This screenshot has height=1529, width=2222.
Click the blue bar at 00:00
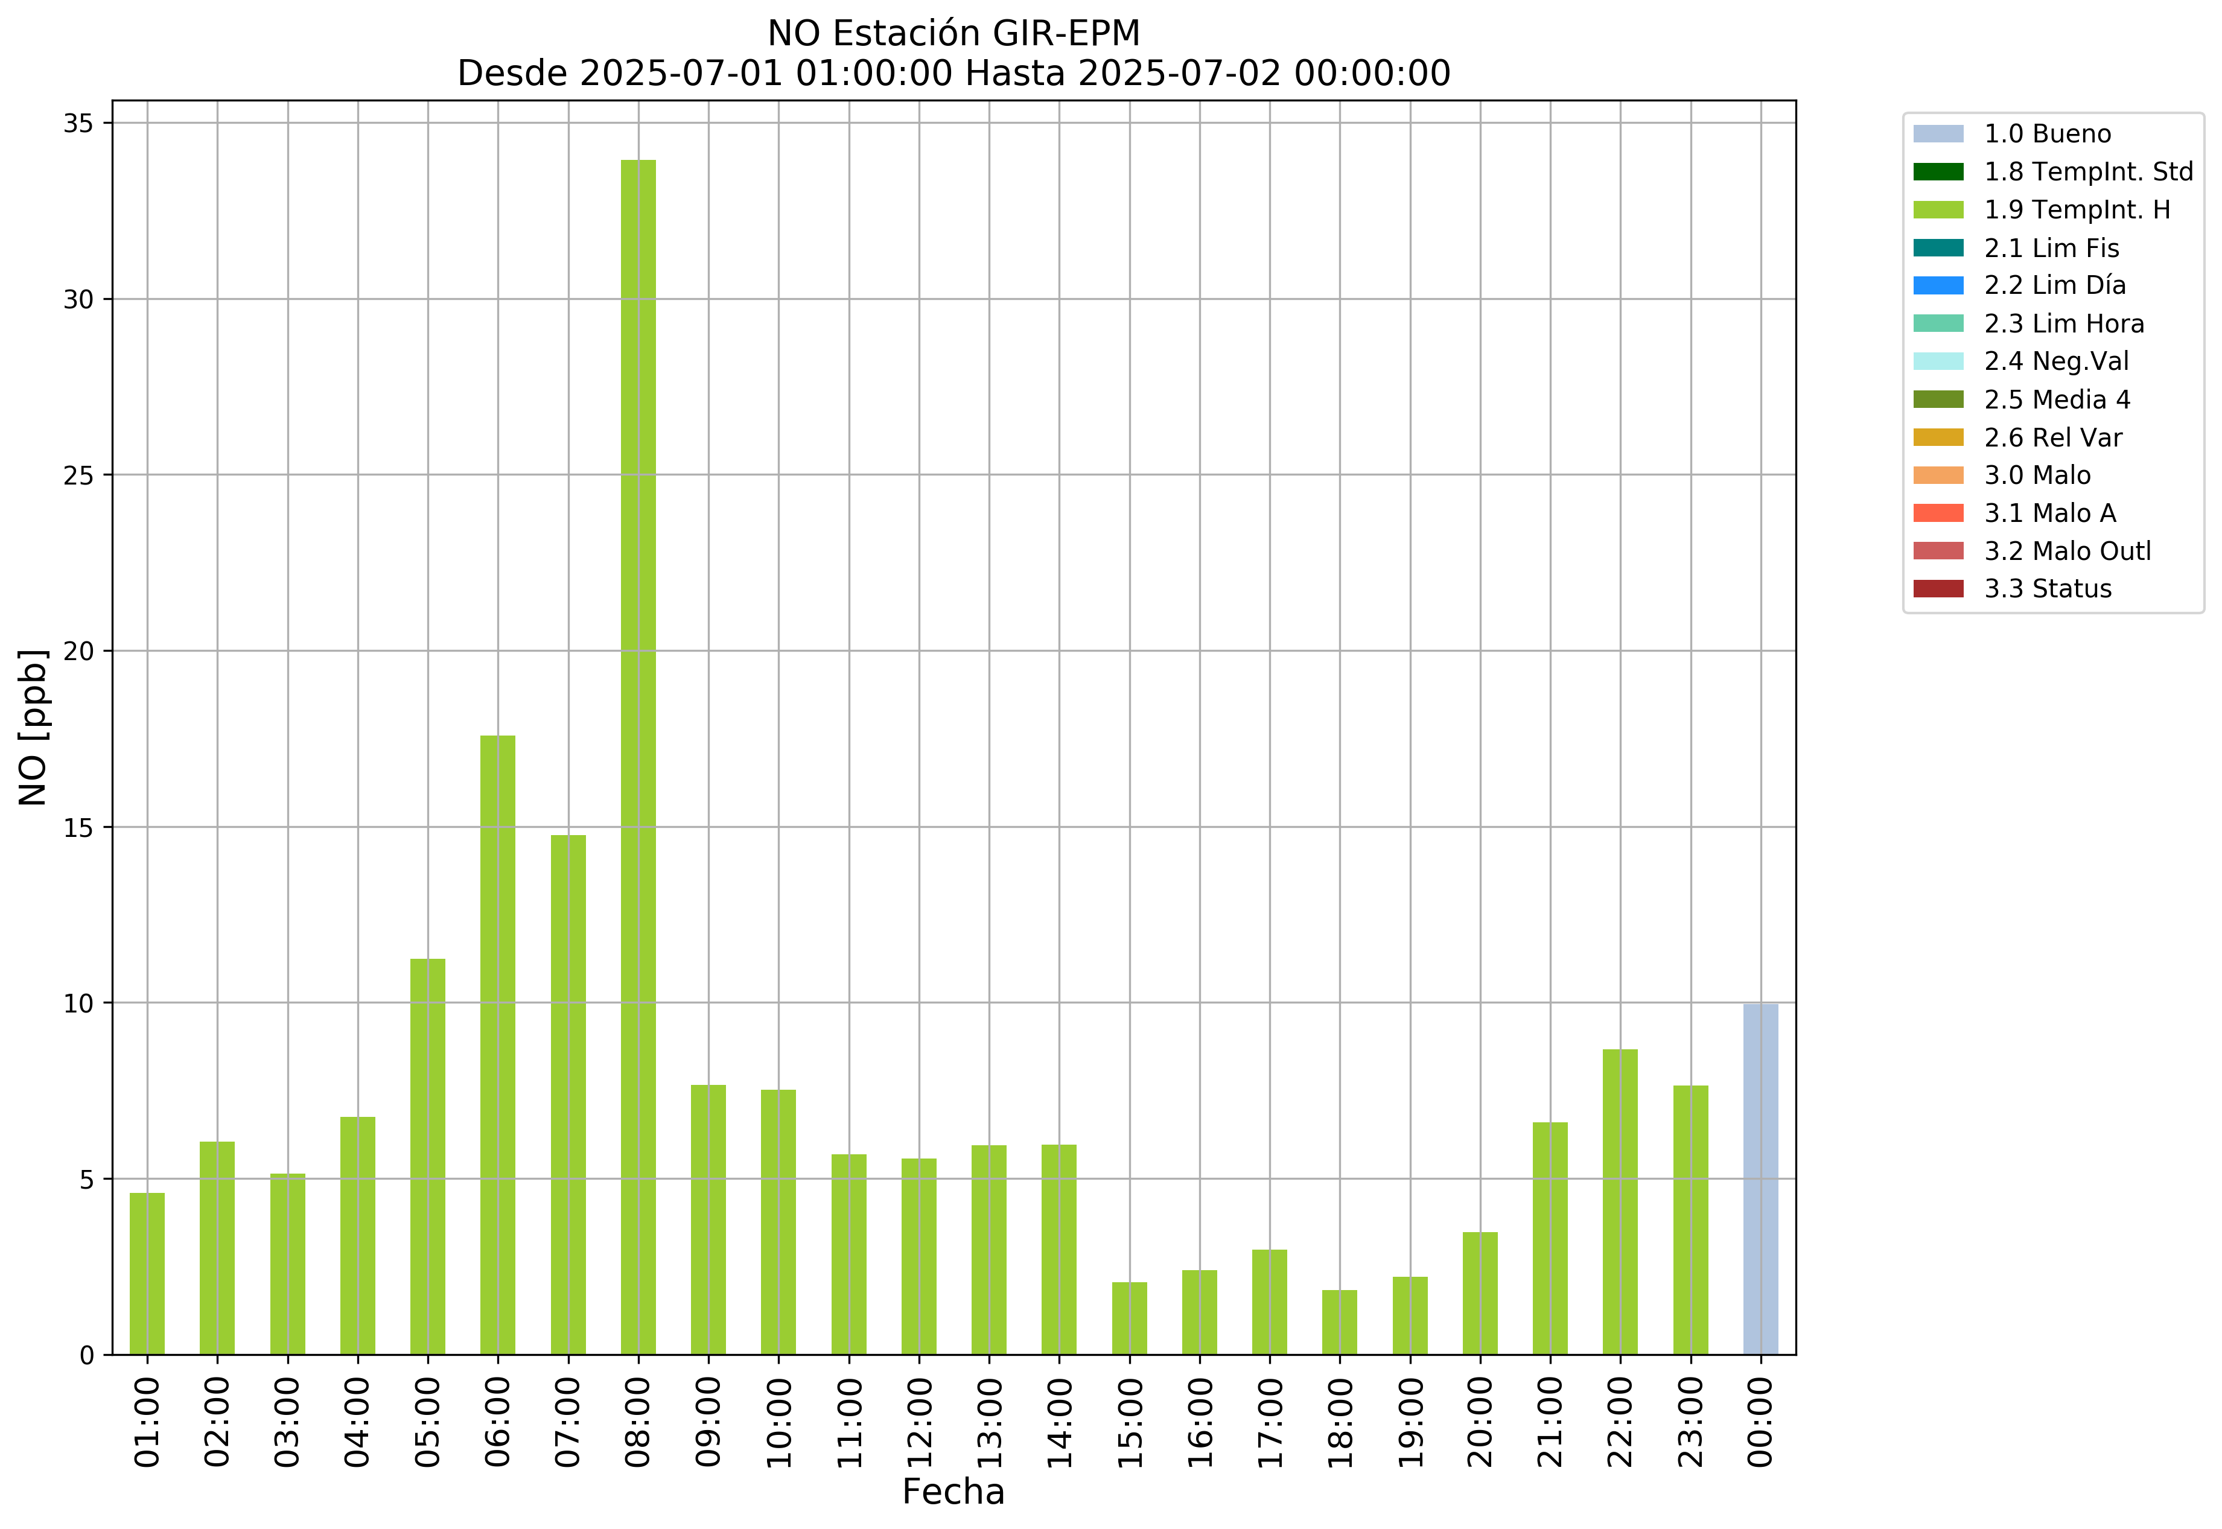(1760, 1178)
